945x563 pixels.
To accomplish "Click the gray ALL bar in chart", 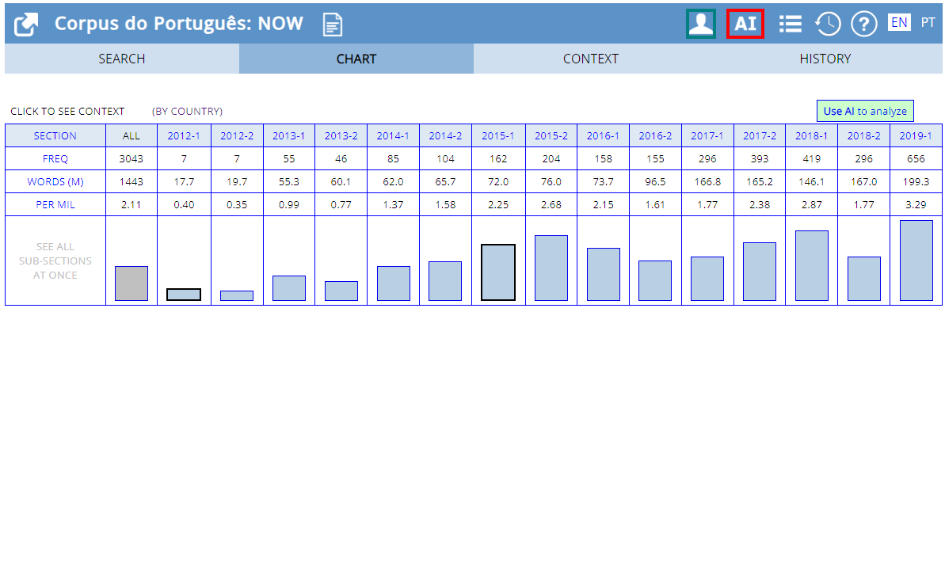I will tap(131, 283).
